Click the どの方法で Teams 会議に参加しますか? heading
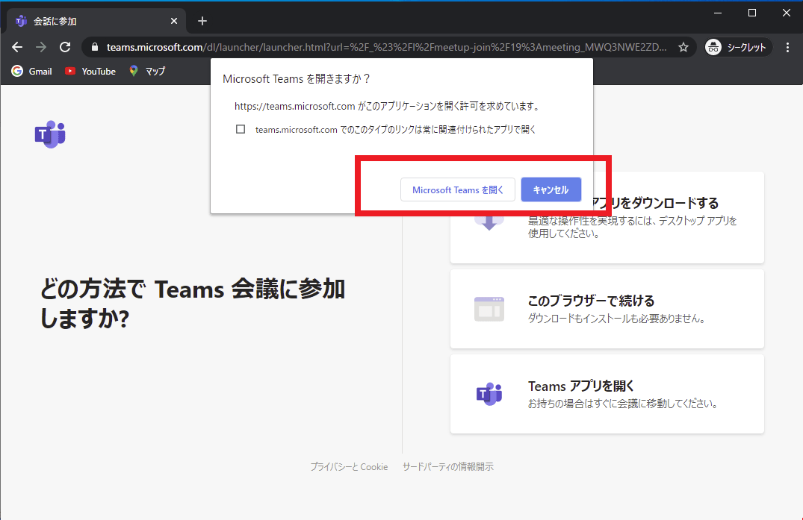The height and width of the screenshot is (520, 803). point(193,304)
